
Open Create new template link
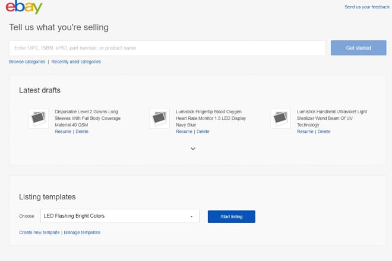[39, 233]
